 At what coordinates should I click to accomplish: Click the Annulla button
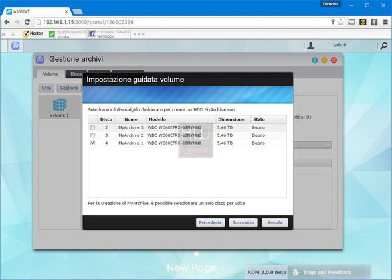click(x=275, y=222)
